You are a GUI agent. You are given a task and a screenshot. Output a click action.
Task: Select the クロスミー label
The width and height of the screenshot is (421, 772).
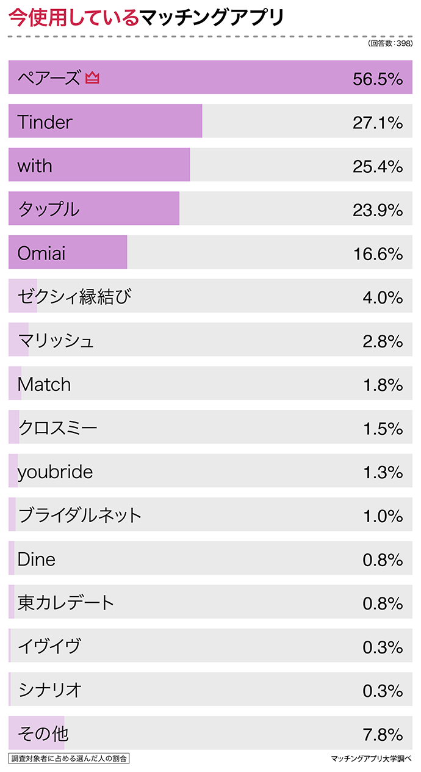coord(57,428)
